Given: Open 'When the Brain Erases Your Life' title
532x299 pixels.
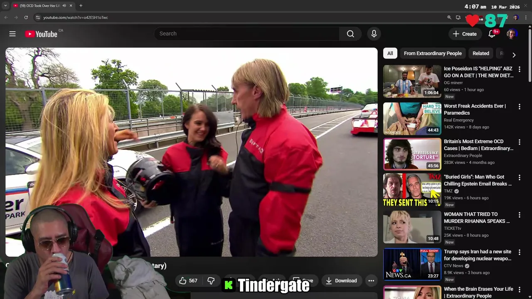Looking at the screenshot, I should [478, 292].
